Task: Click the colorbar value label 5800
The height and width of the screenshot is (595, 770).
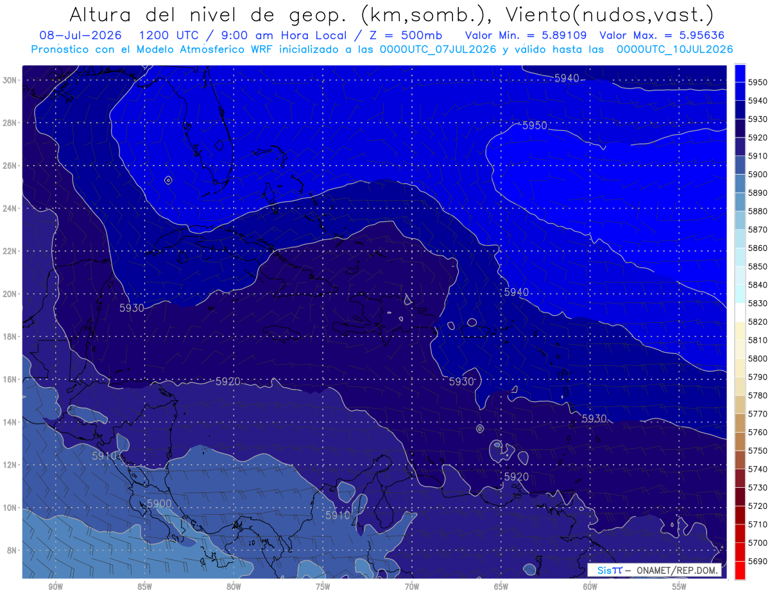Action: tap(758, 358)
